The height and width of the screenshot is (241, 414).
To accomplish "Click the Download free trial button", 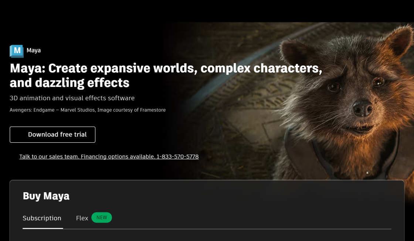I will pos(52,135).
